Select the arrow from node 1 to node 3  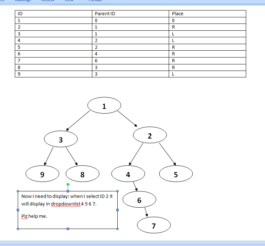click(78, 120)
